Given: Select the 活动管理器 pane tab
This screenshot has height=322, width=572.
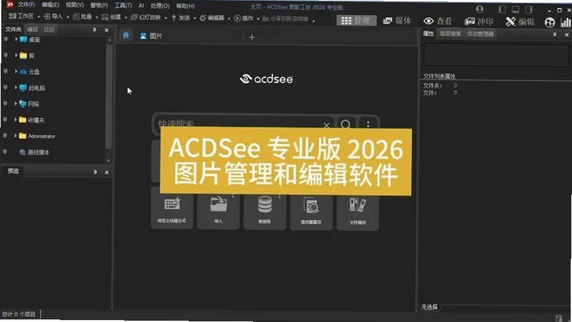Looking at the screenshot, I should (x=480, y=34).
